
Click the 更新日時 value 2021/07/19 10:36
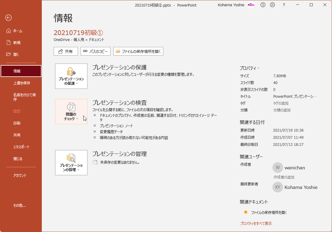(288, 130)
